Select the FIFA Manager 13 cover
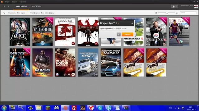199x111 pixels. click(x=156, y=32)
